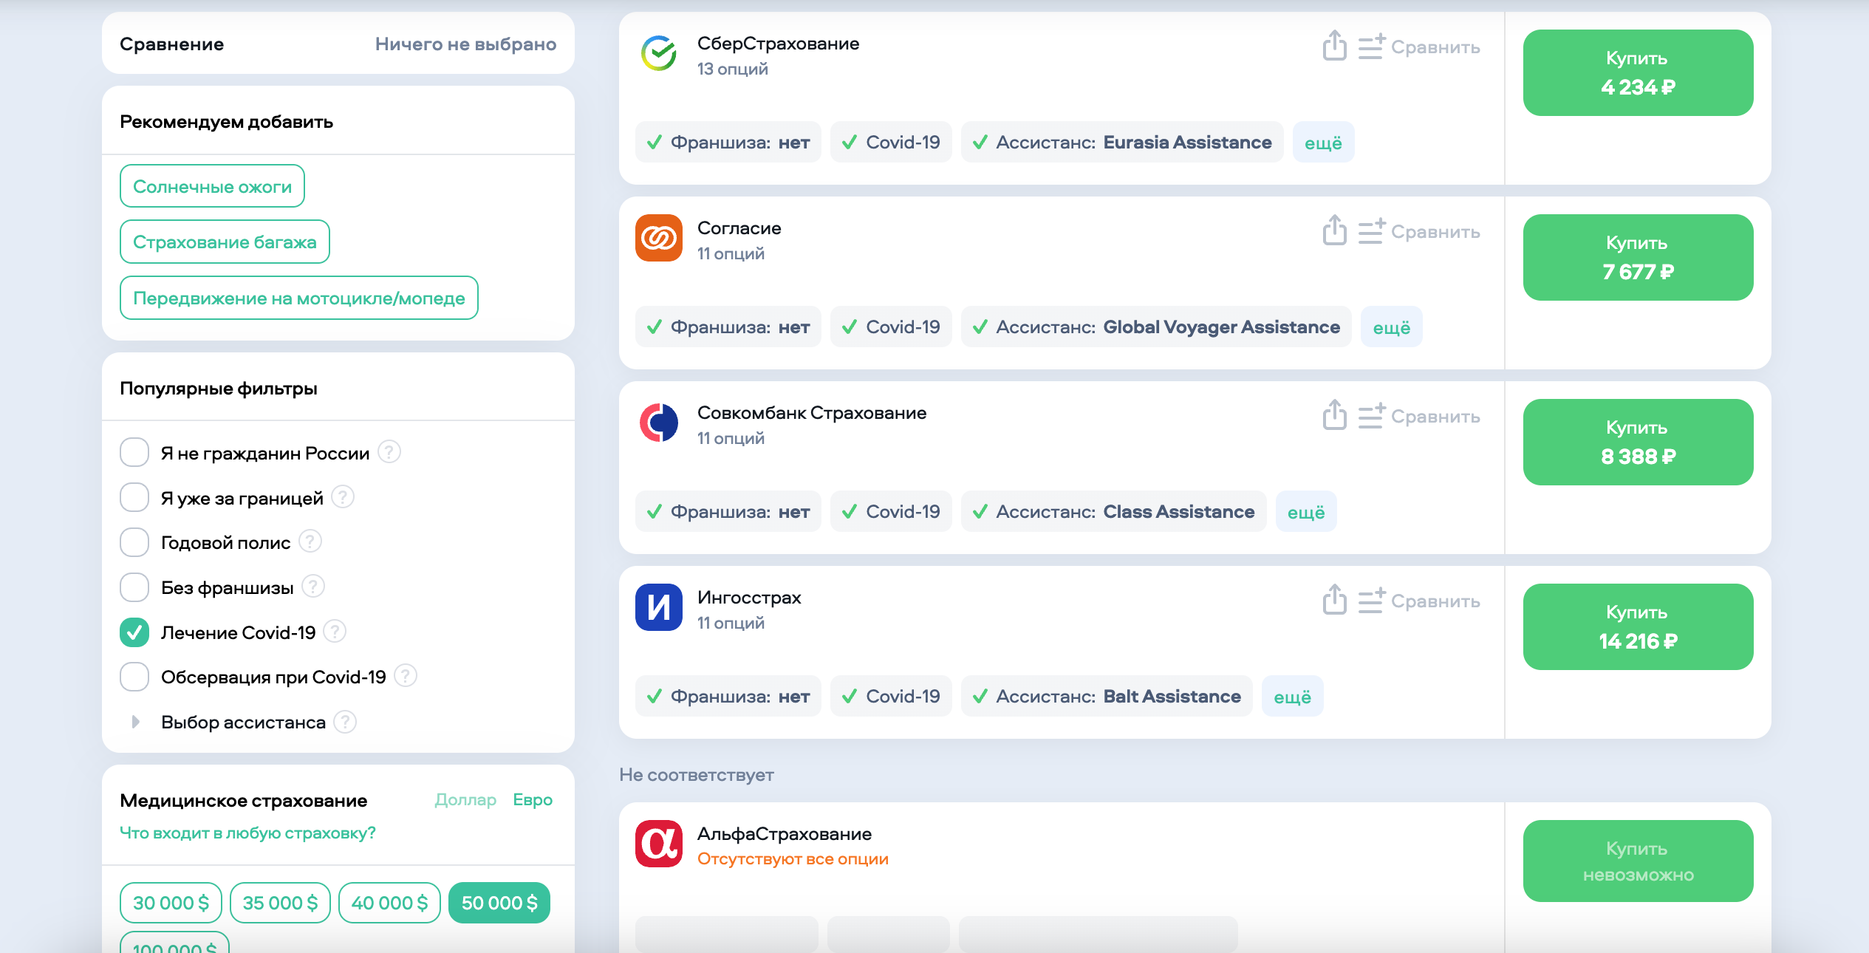The image size is (1869, 953).
Task: Click share icon for Согласие offer
Action: 1334,230
